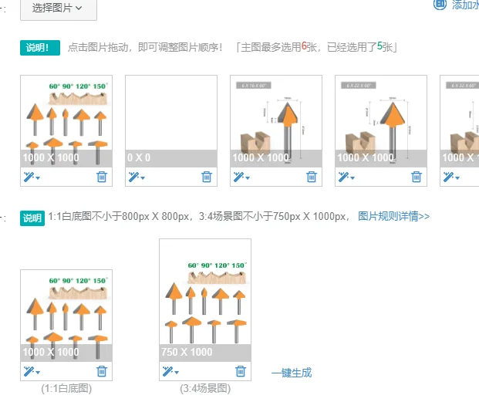
Task: Select the 6X16X60° router bit thumbnail
Action: tap(276, 121)
